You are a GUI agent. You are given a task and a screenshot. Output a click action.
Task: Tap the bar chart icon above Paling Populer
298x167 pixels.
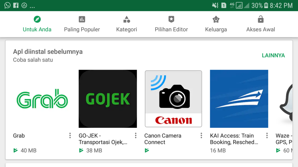tap(82, 19)
